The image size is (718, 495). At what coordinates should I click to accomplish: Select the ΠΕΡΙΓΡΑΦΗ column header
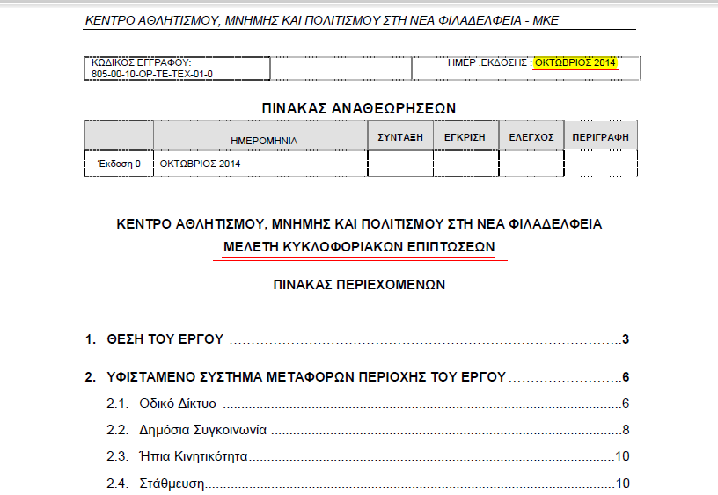(600, 137)
